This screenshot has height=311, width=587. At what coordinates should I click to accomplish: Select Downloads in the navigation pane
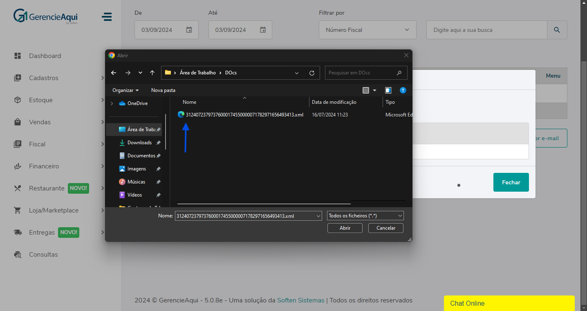coord(139,142)
